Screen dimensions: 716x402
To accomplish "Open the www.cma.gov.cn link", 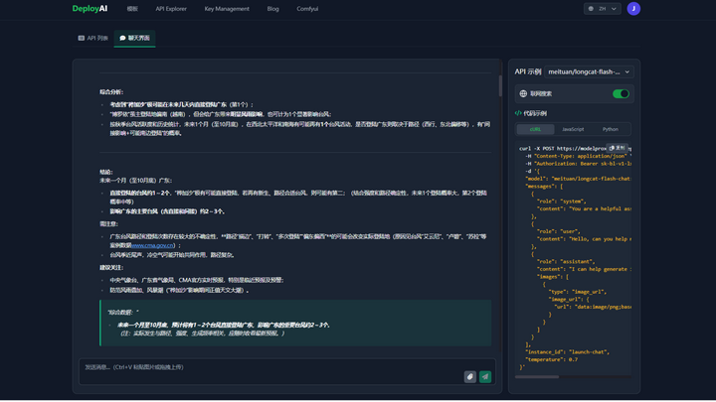I will [x=152, y=245].
